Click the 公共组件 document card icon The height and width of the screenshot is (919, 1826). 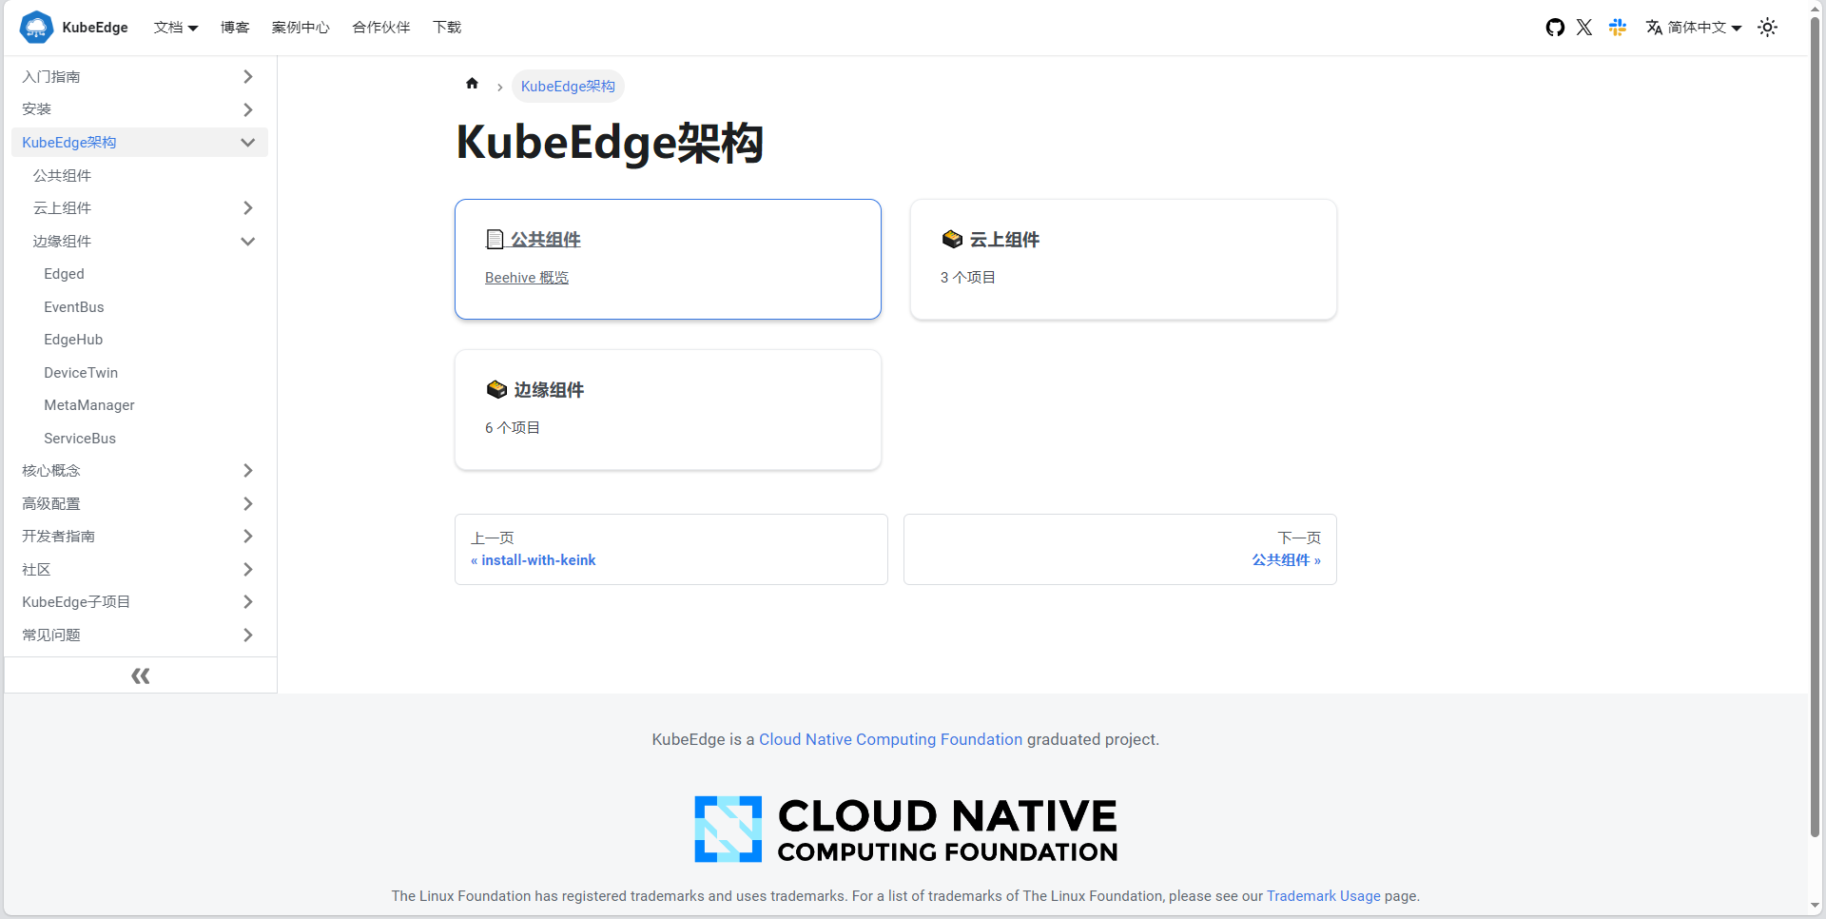(x=495, y=239)
